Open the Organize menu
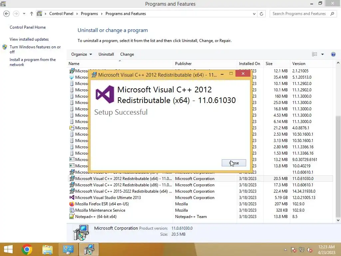This screenshot has width=341, height=256. 82,54
